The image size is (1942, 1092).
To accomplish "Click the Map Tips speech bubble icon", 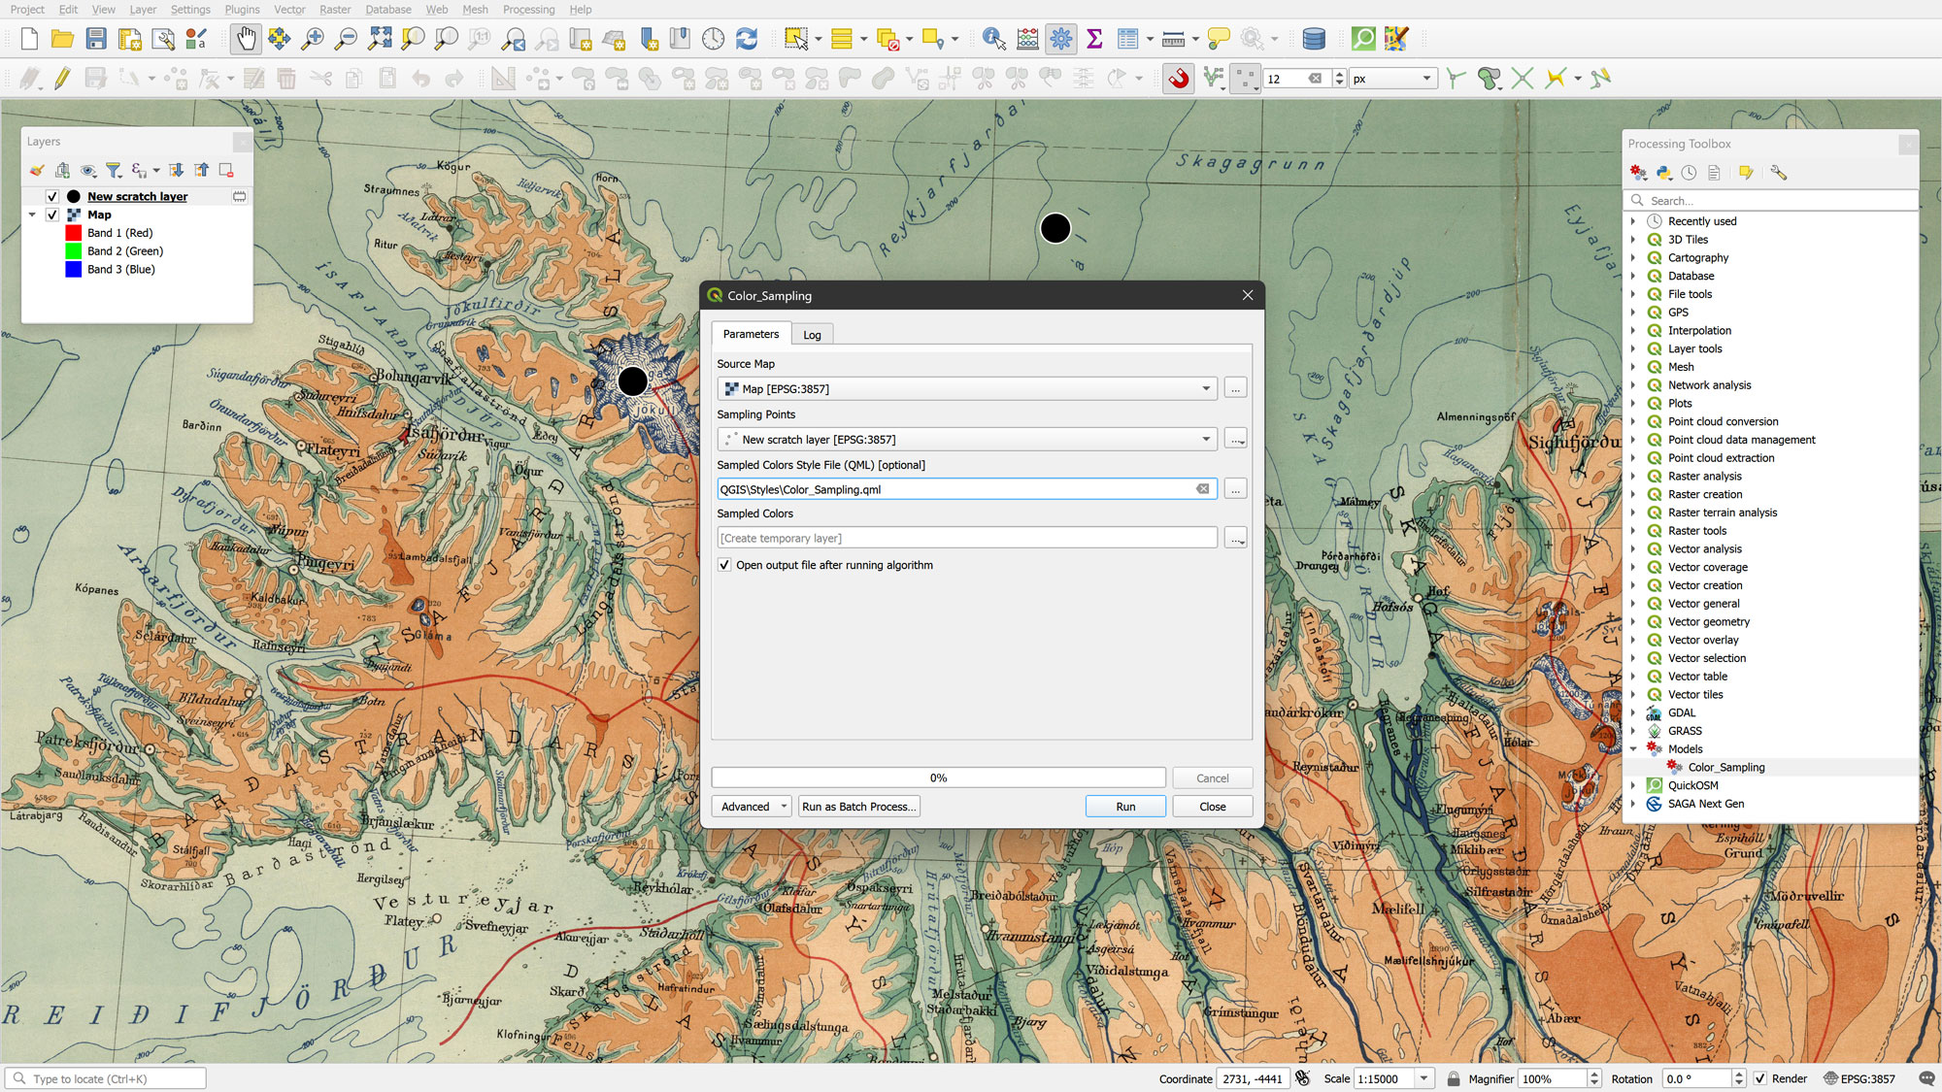I will click(1219, 39).
